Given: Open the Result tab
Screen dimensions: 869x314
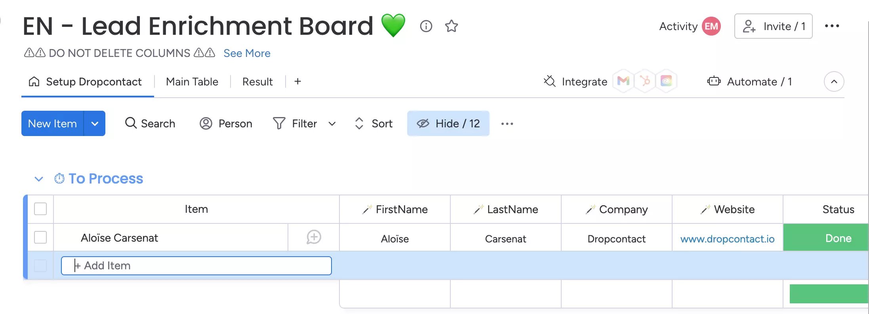Looking at the screenshot, I should (x=257, y=81).
